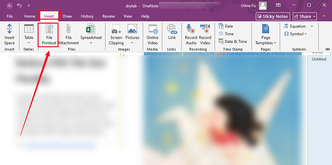Start Record Audio
The height and width of the screenshot is (165, 332).
click(191, 35)
